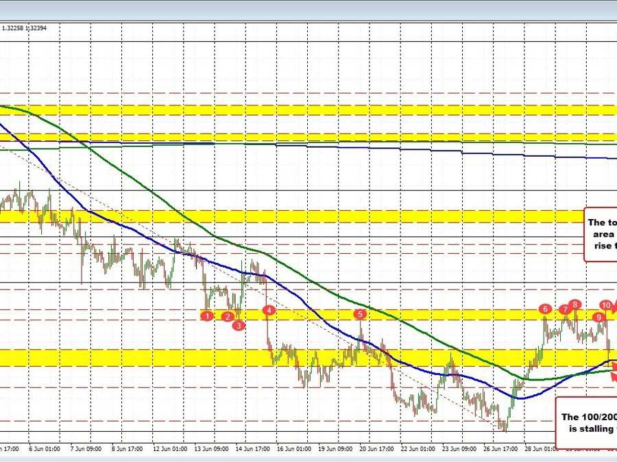Select the red marker numbered 10
The width and height of the screenshot is (617, 462).
[606, 305]
